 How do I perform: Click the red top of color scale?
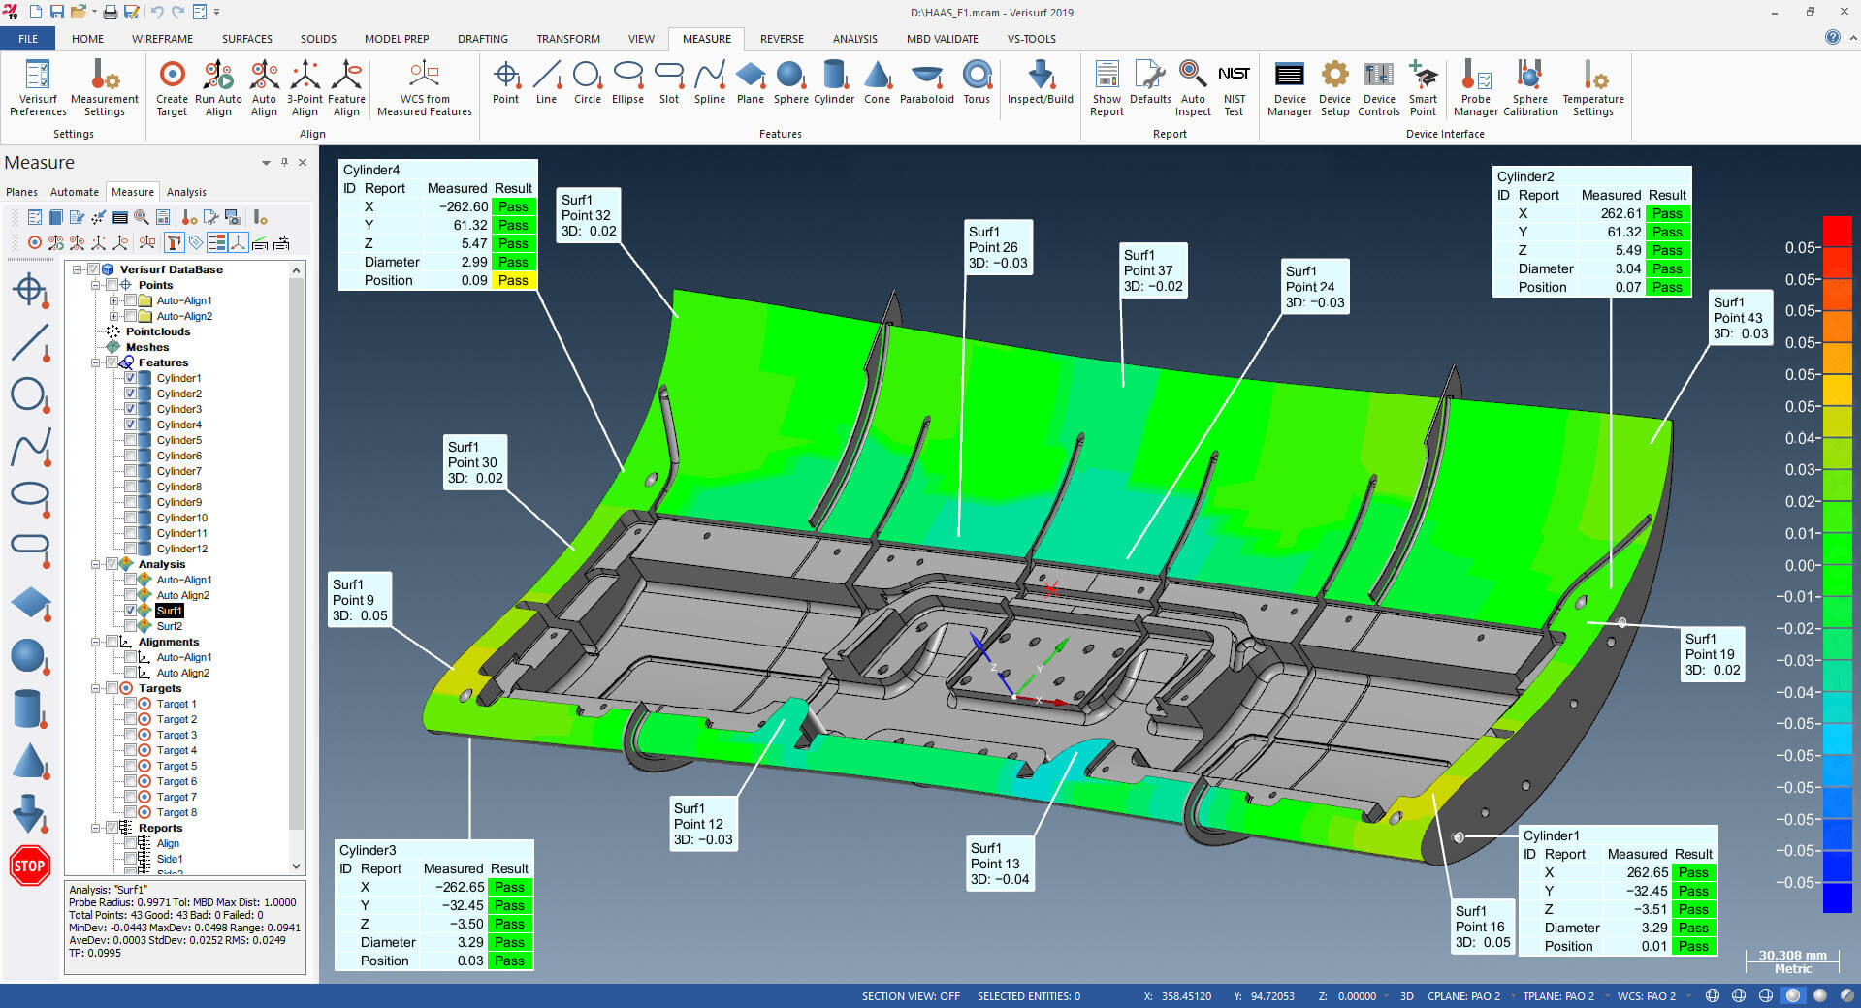coord(1837,232)
